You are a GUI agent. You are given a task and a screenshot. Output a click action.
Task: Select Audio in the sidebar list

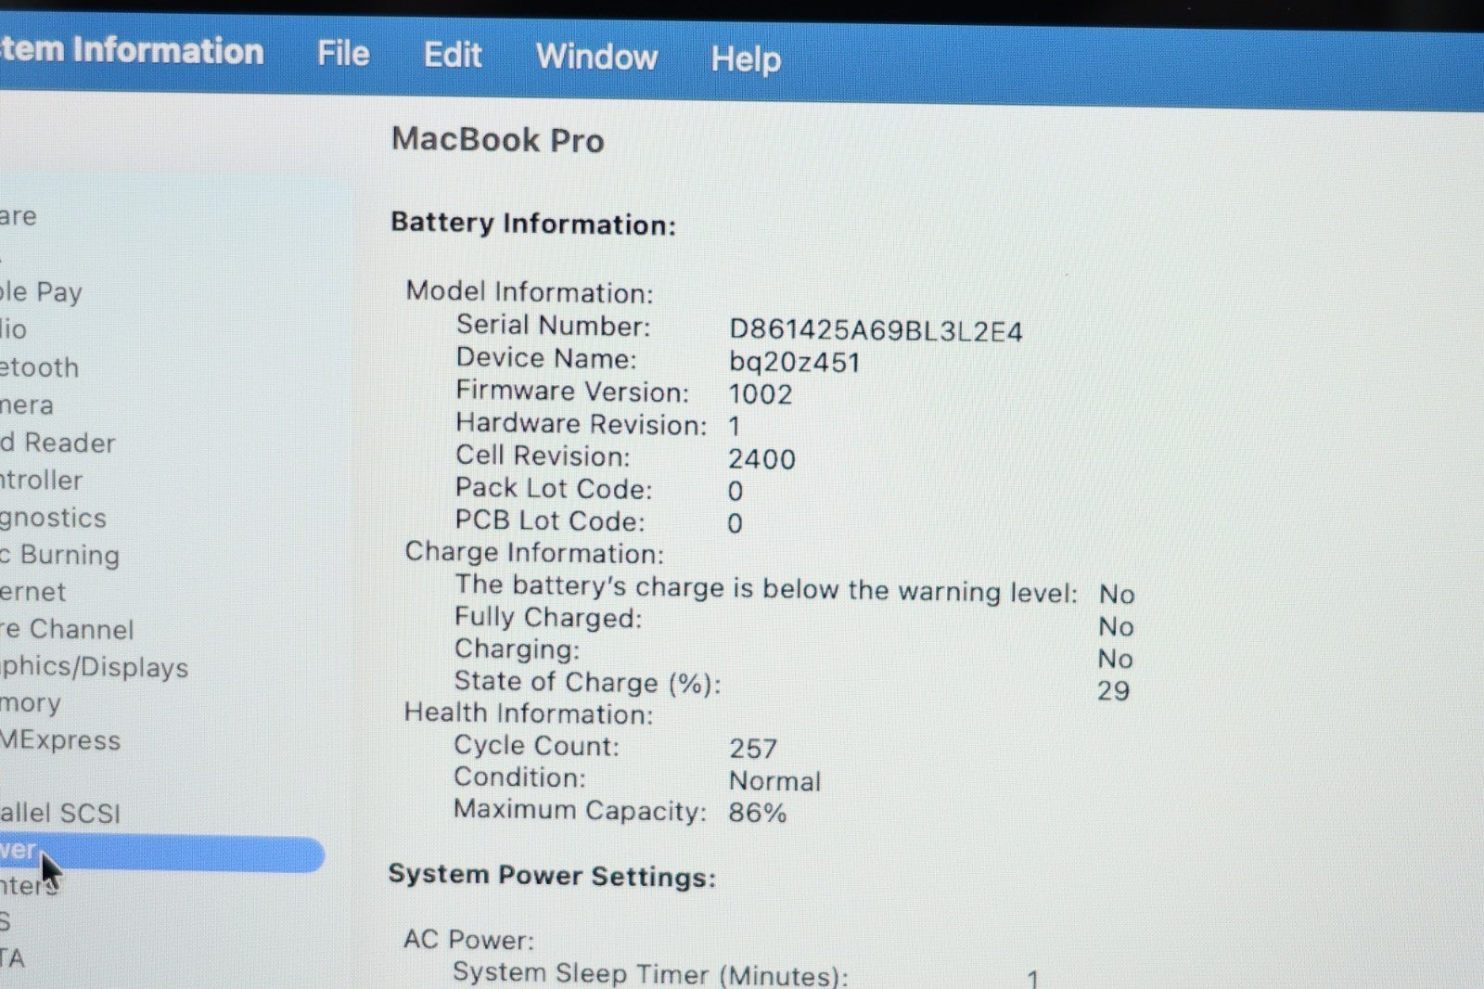point(14,329)
